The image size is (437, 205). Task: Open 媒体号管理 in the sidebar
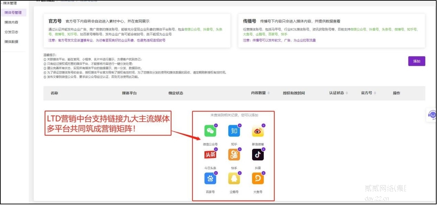point(13,13)
